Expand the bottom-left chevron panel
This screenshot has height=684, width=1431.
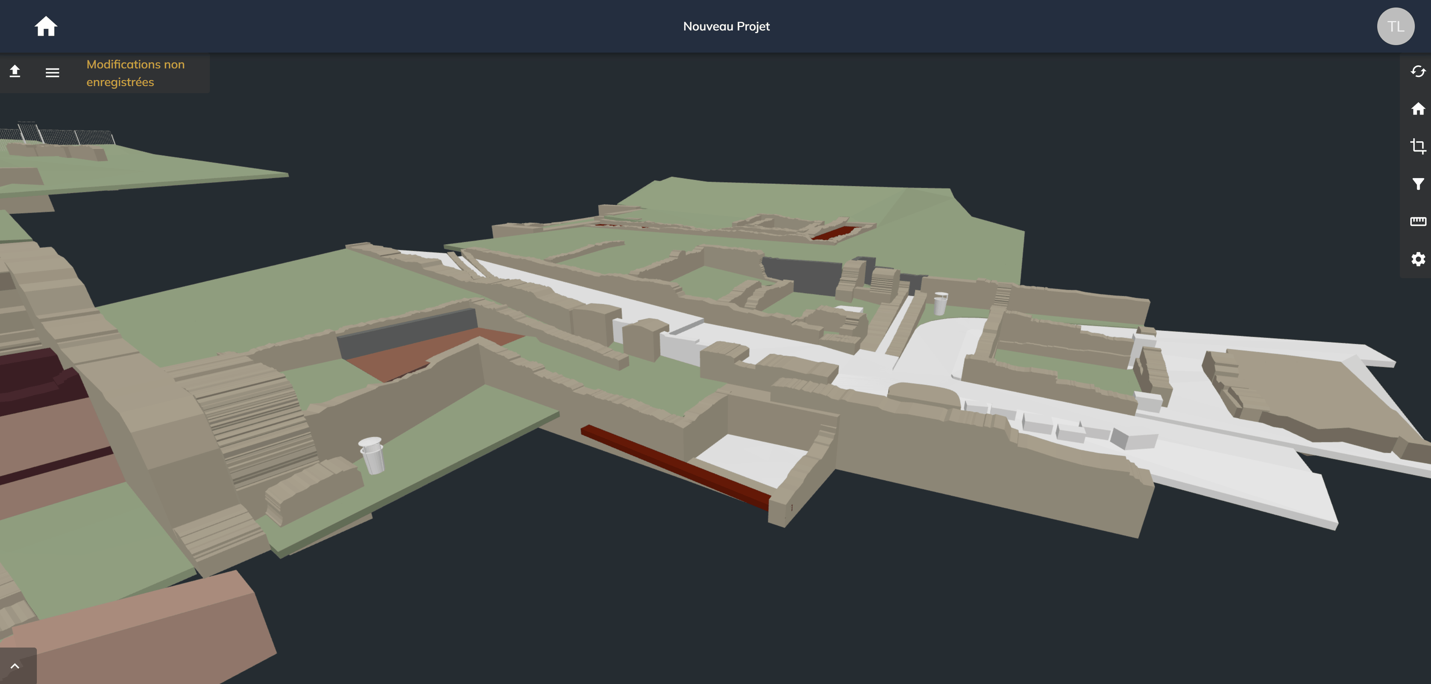[x=15, y=666]
